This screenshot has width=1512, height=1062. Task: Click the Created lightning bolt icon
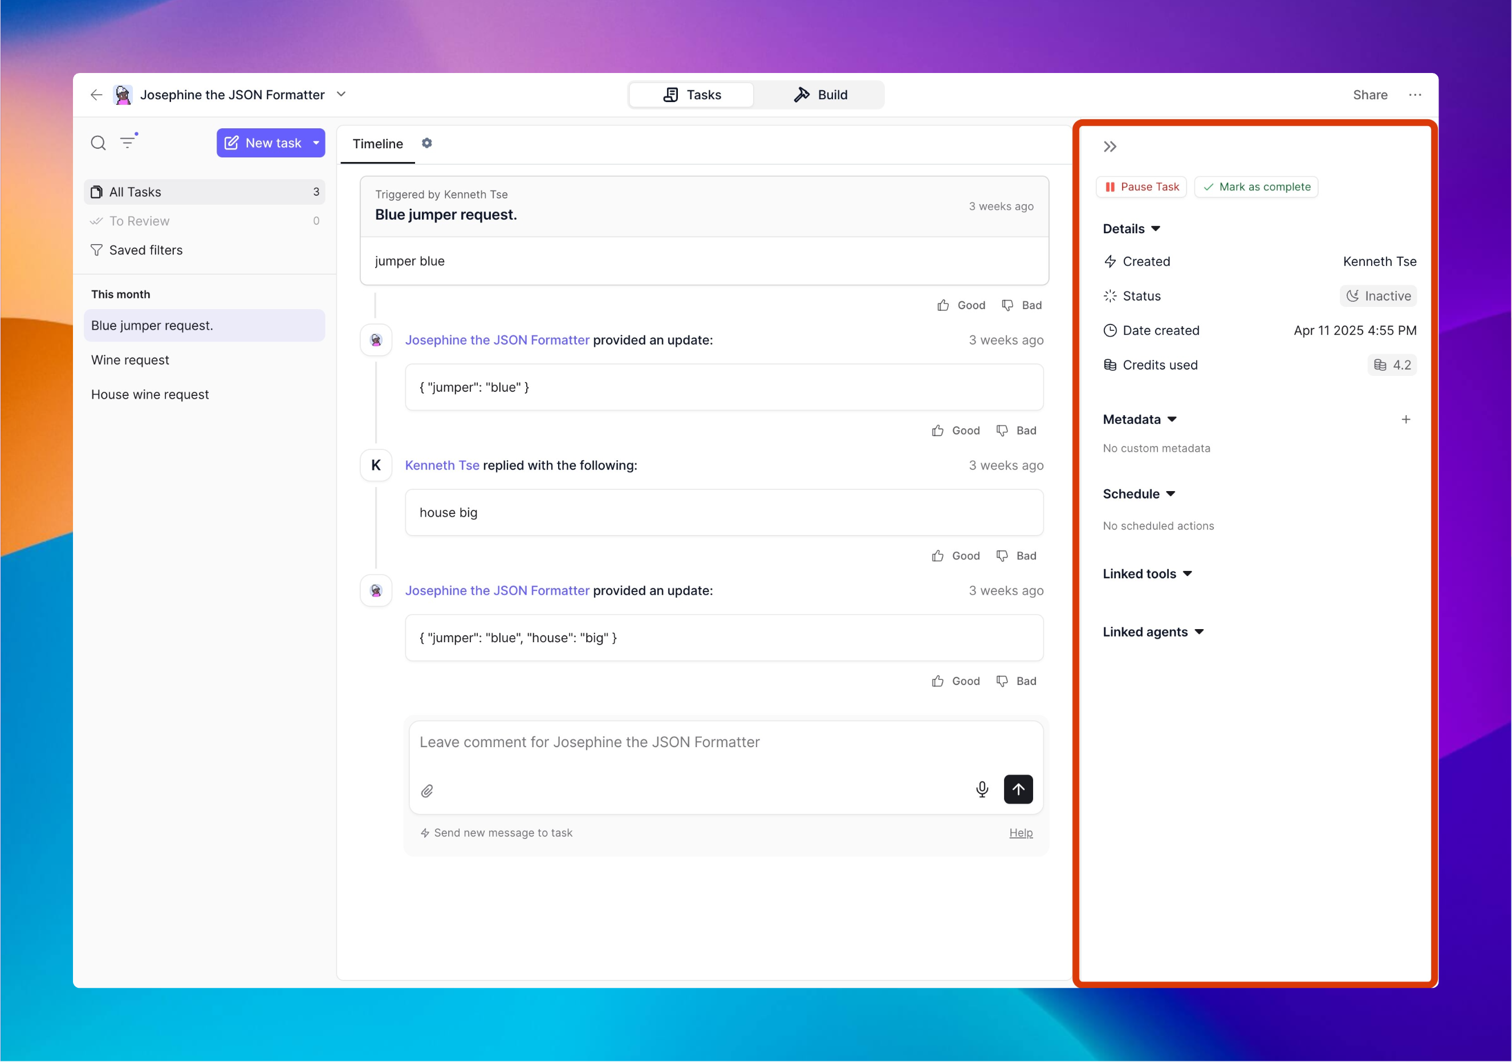(1110, 262)
